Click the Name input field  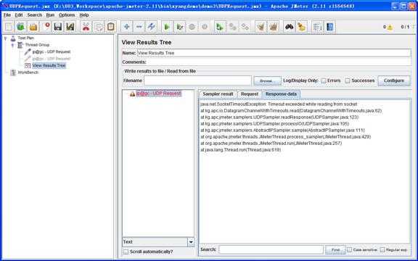(x=274, y=53)
